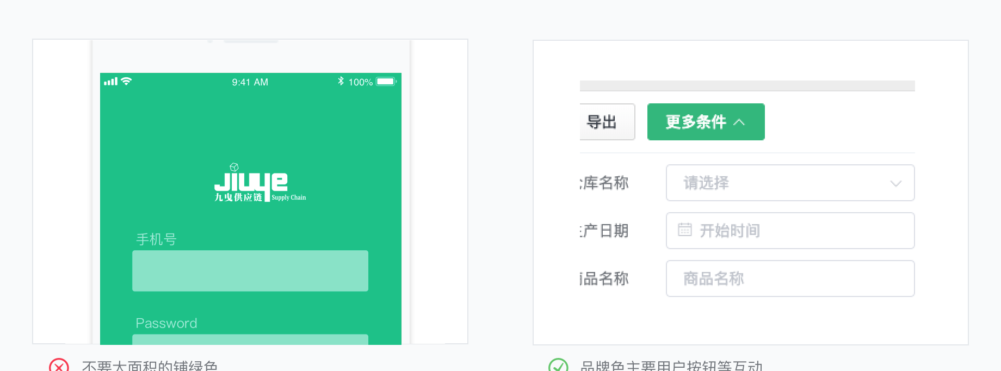The image size is (1001, 371).
Task: Click the 商品名称 text input
Action: pyautogui.click(x=790, y=279)
